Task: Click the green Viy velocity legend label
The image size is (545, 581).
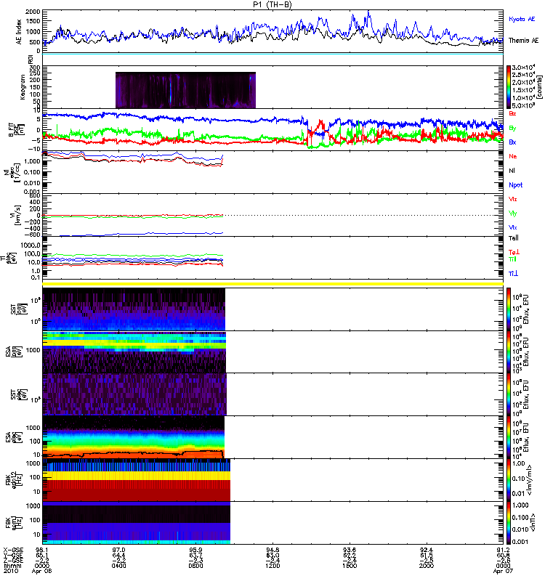Action: 512,214
